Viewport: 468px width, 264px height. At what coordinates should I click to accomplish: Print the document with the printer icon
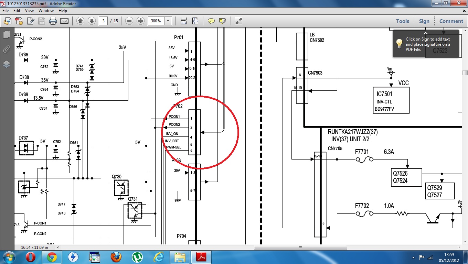point(53,21)
